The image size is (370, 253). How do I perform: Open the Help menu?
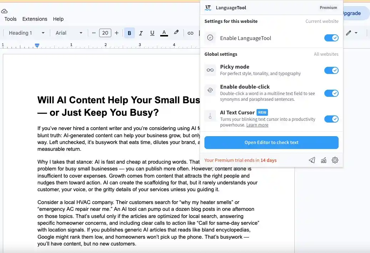58,19
